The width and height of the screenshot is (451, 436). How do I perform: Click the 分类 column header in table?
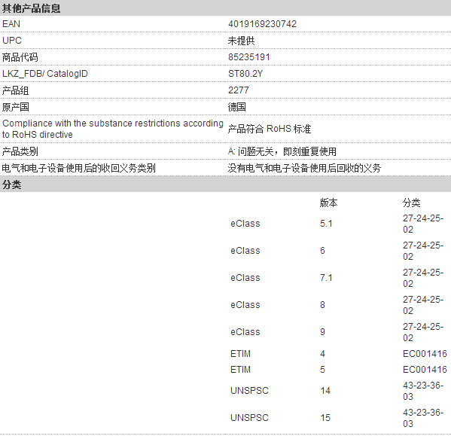pyautogui.click(x=411, y=203)
